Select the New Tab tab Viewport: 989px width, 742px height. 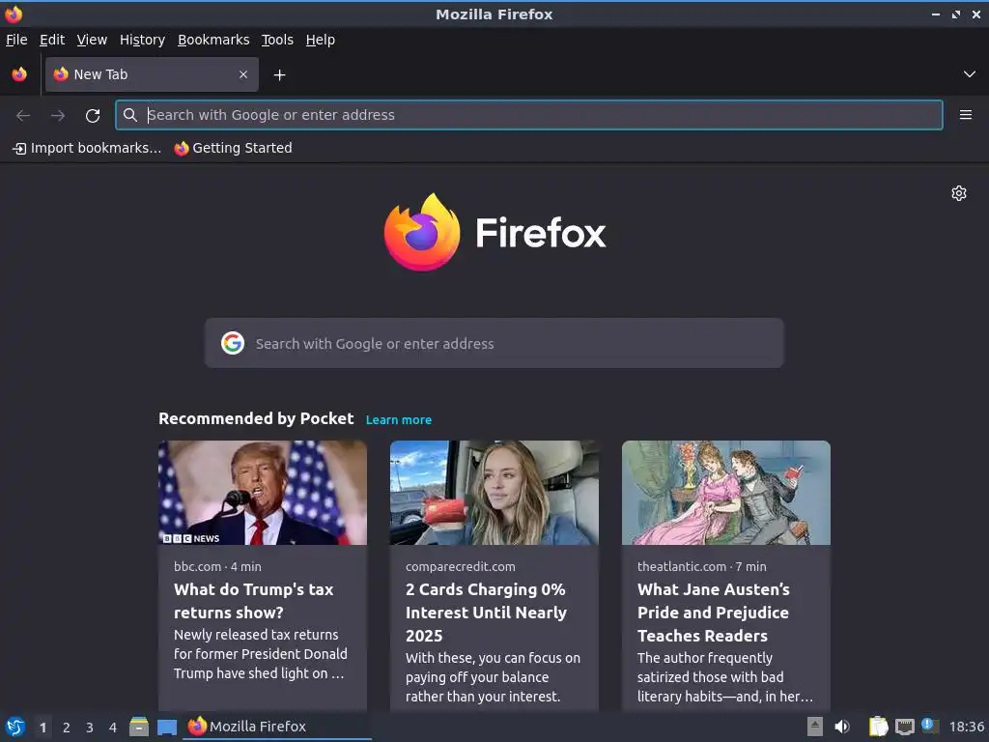[x=152, y=74]
